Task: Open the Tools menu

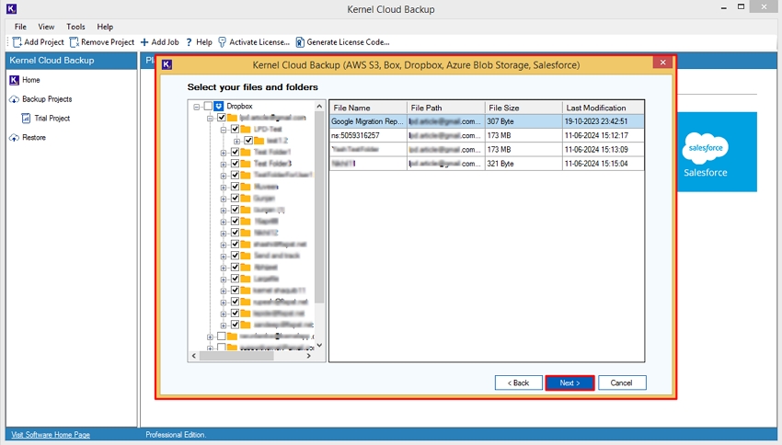Action: (75, 27)
